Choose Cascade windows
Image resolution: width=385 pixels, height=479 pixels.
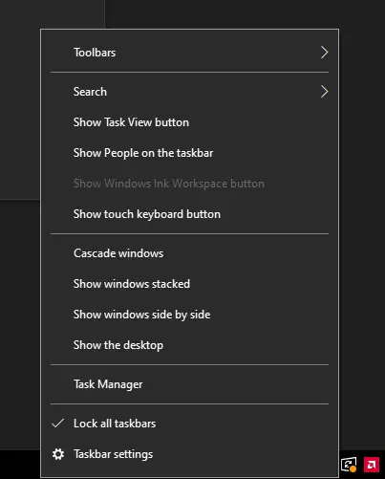[189, 253]
